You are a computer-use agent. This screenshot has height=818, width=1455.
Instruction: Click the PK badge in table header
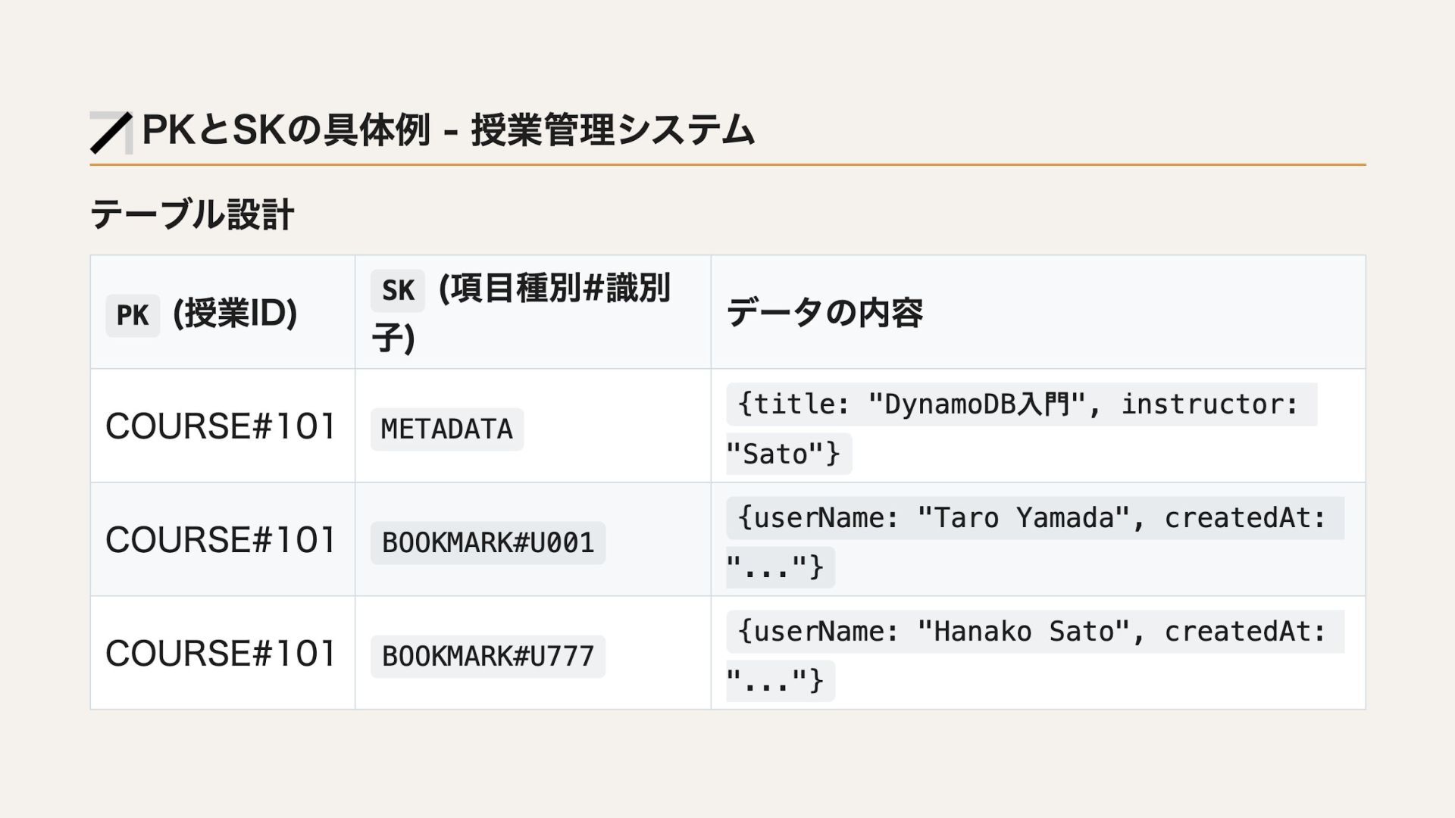point(133,315)
